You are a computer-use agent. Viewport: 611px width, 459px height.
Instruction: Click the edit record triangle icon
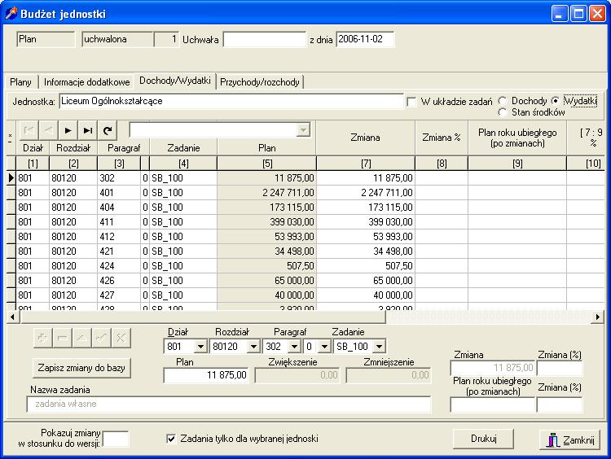pyautogui.click(x=81, y=338)
